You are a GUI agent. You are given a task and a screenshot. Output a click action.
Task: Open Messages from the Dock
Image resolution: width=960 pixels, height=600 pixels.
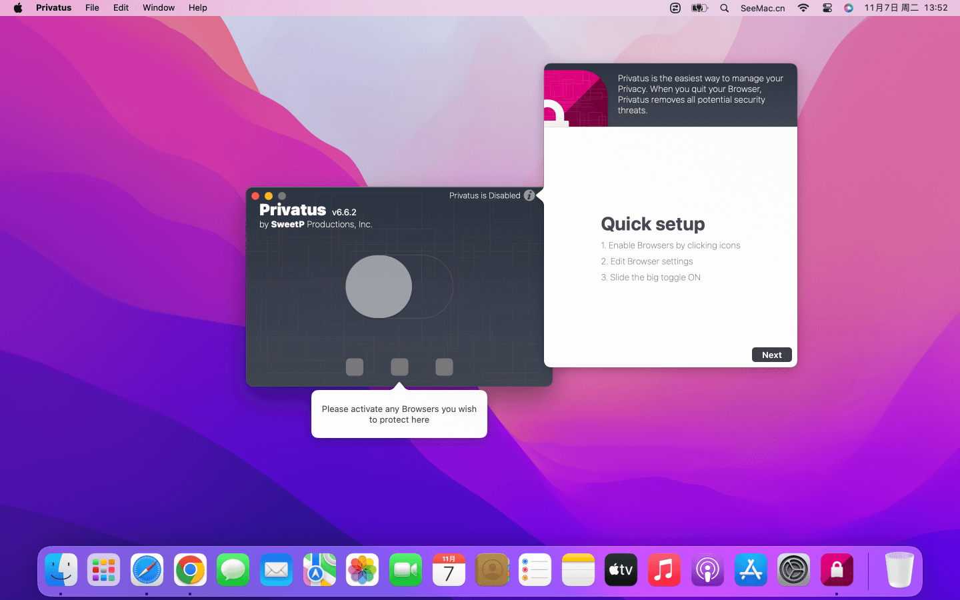click(233, 570)
